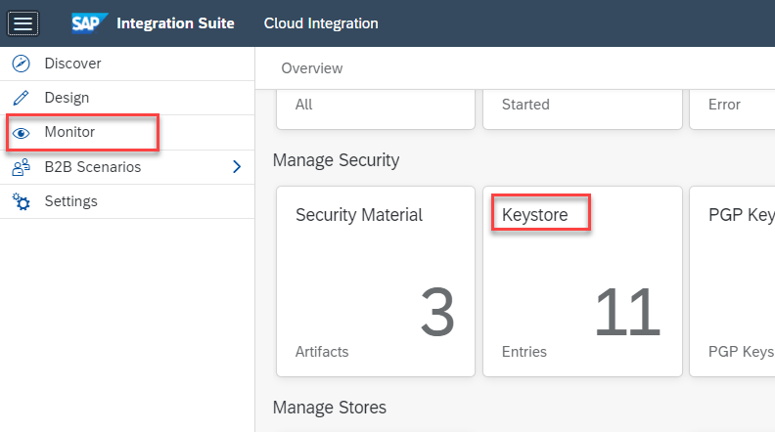Open the Security Material tile
This screenshot has width=775, height=432.
click(x=375, y=281)
